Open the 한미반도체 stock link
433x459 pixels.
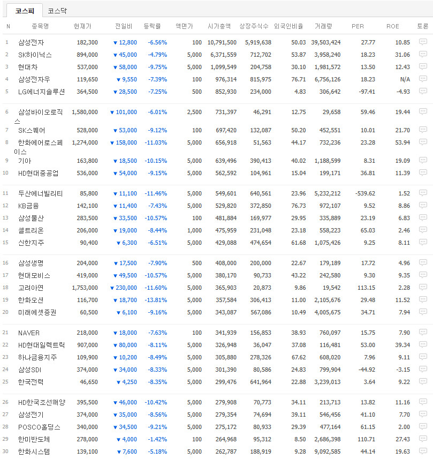34,439
